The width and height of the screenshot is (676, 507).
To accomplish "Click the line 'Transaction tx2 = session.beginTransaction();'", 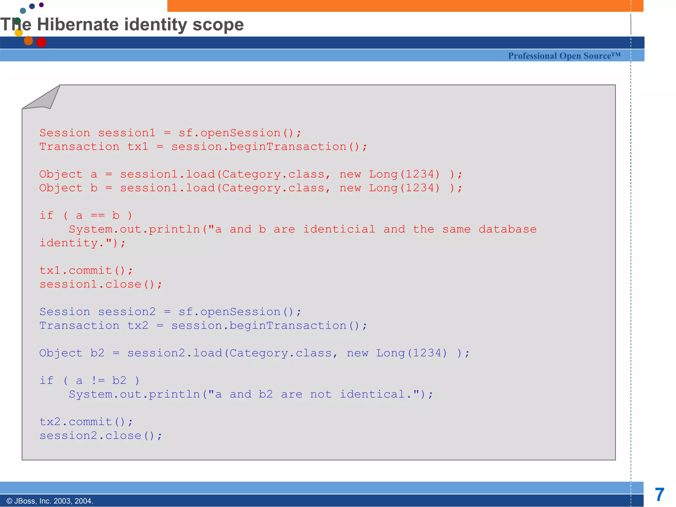I will click(203, 326).
